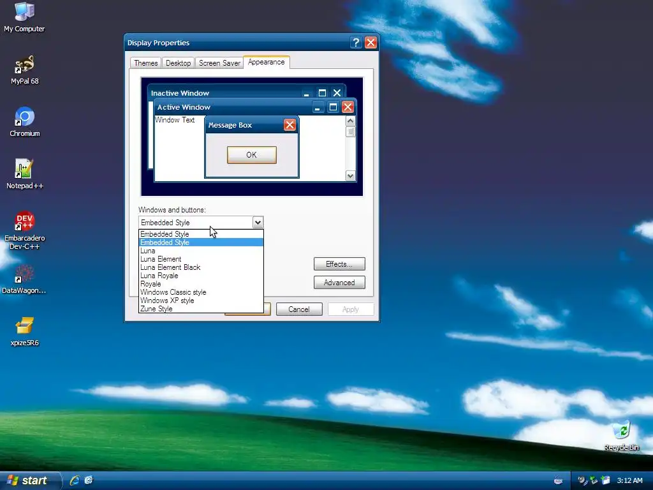Click the OK button in preview Message Box

[x=251, y=155]
